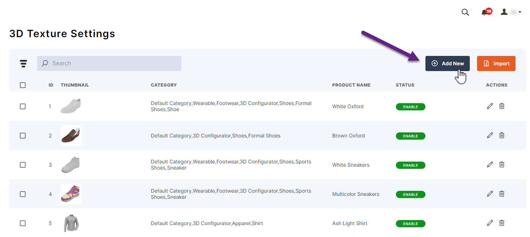Tick the Ash Light Shirt row checkbox
The image size is (530, 237).
[23, 223]
